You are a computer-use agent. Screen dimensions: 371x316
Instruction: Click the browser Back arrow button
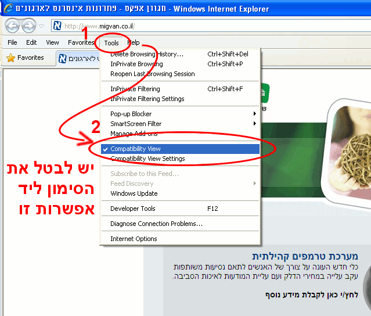(12, 26)
